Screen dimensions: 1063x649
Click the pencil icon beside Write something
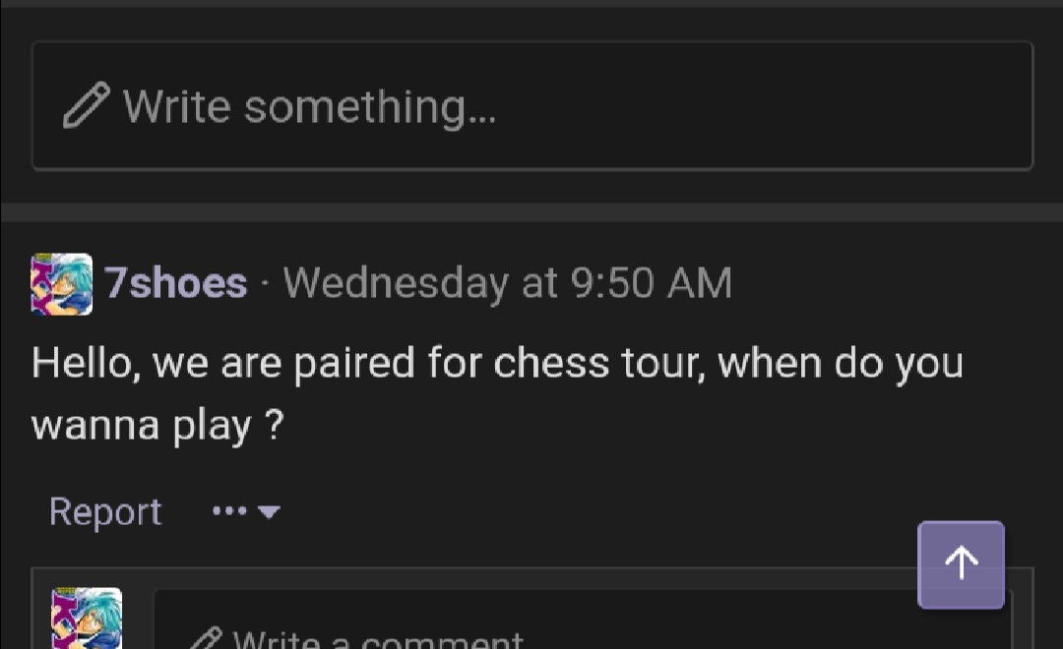86,105
